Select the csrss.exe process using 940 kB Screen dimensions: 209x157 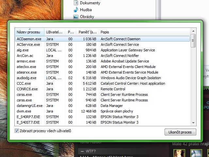tap(102, 100)
